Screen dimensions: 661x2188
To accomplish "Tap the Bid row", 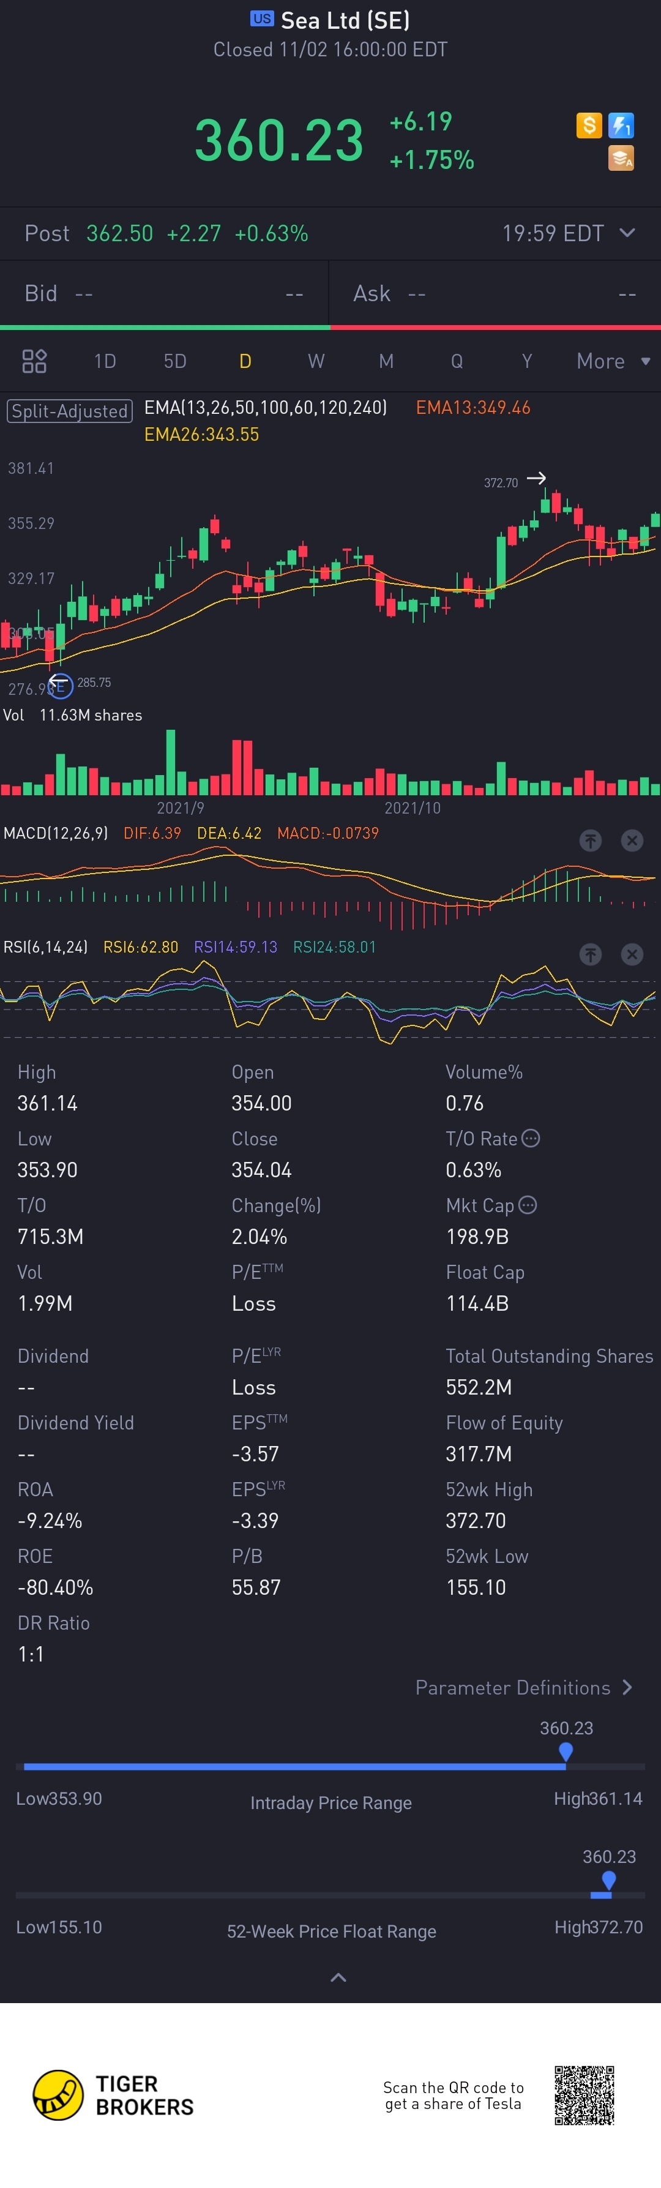I will (x=164, y=294).
